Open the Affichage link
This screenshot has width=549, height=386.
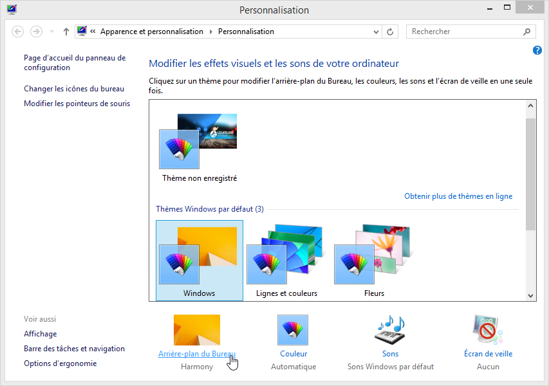tap(41, 334)
